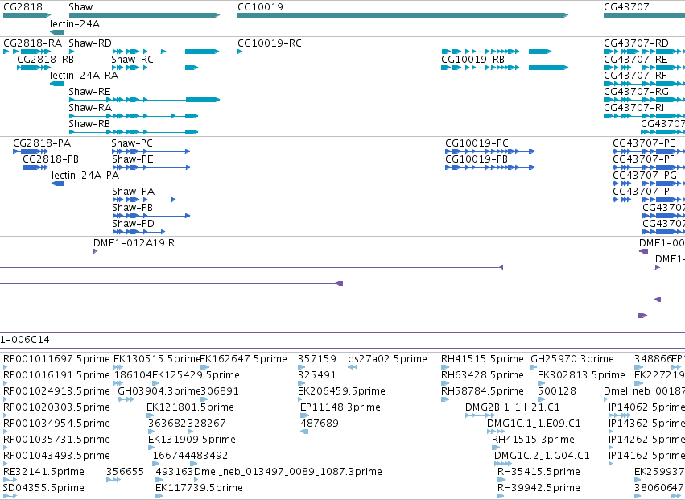Open transcript CG2818-RA
The image size is (685, 500).
(33, 43)
